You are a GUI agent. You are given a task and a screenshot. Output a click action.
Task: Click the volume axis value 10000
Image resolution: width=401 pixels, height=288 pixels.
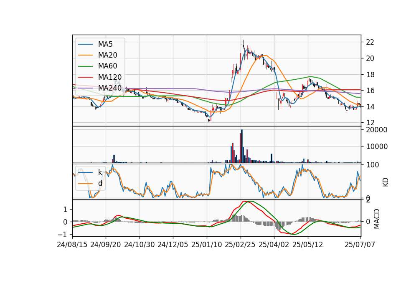coord(377,147)
